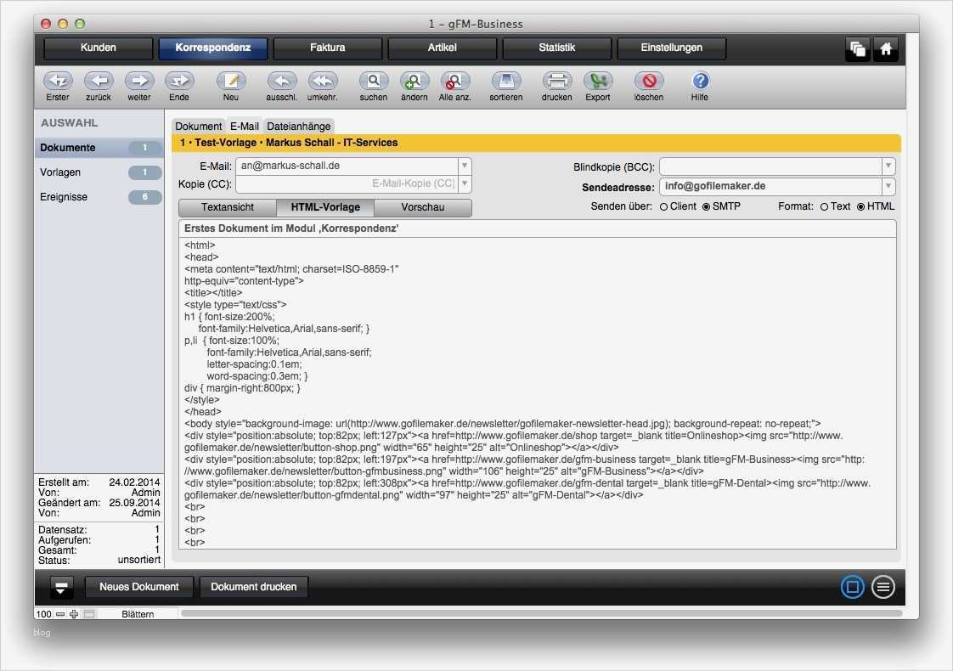The image size is (953, 671).
Task: Show the Vorschau preview
Action: 423,207
